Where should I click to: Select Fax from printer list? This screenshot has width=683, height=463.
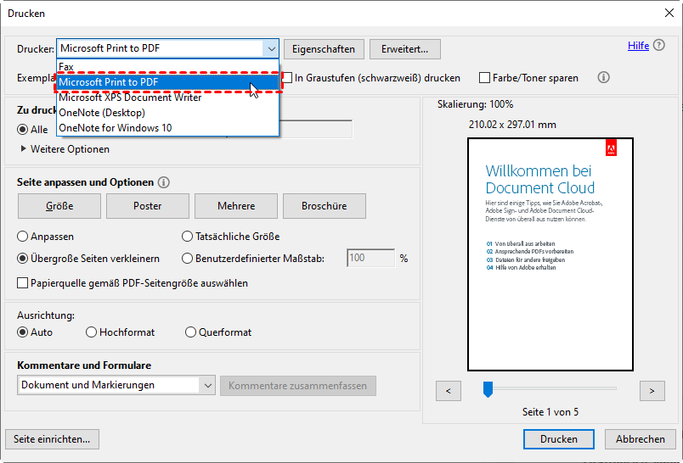[167, 67]
